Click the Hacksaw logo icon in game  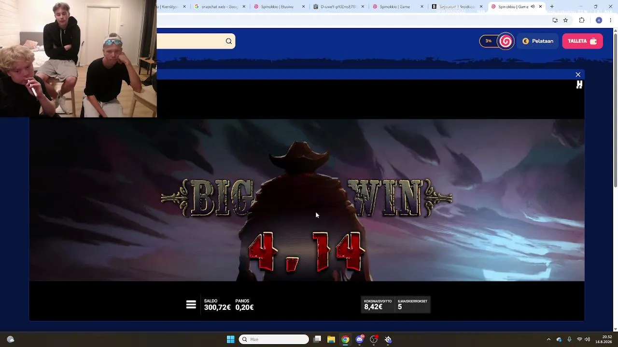(579, 85)
